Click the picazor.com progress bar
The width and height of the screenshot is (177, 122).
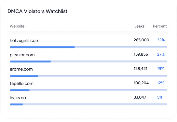coord(88,61)
